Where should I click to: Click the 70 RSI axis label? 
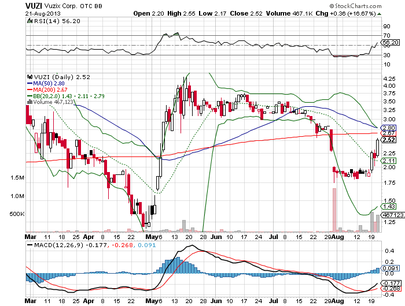[x=386, y=36]
